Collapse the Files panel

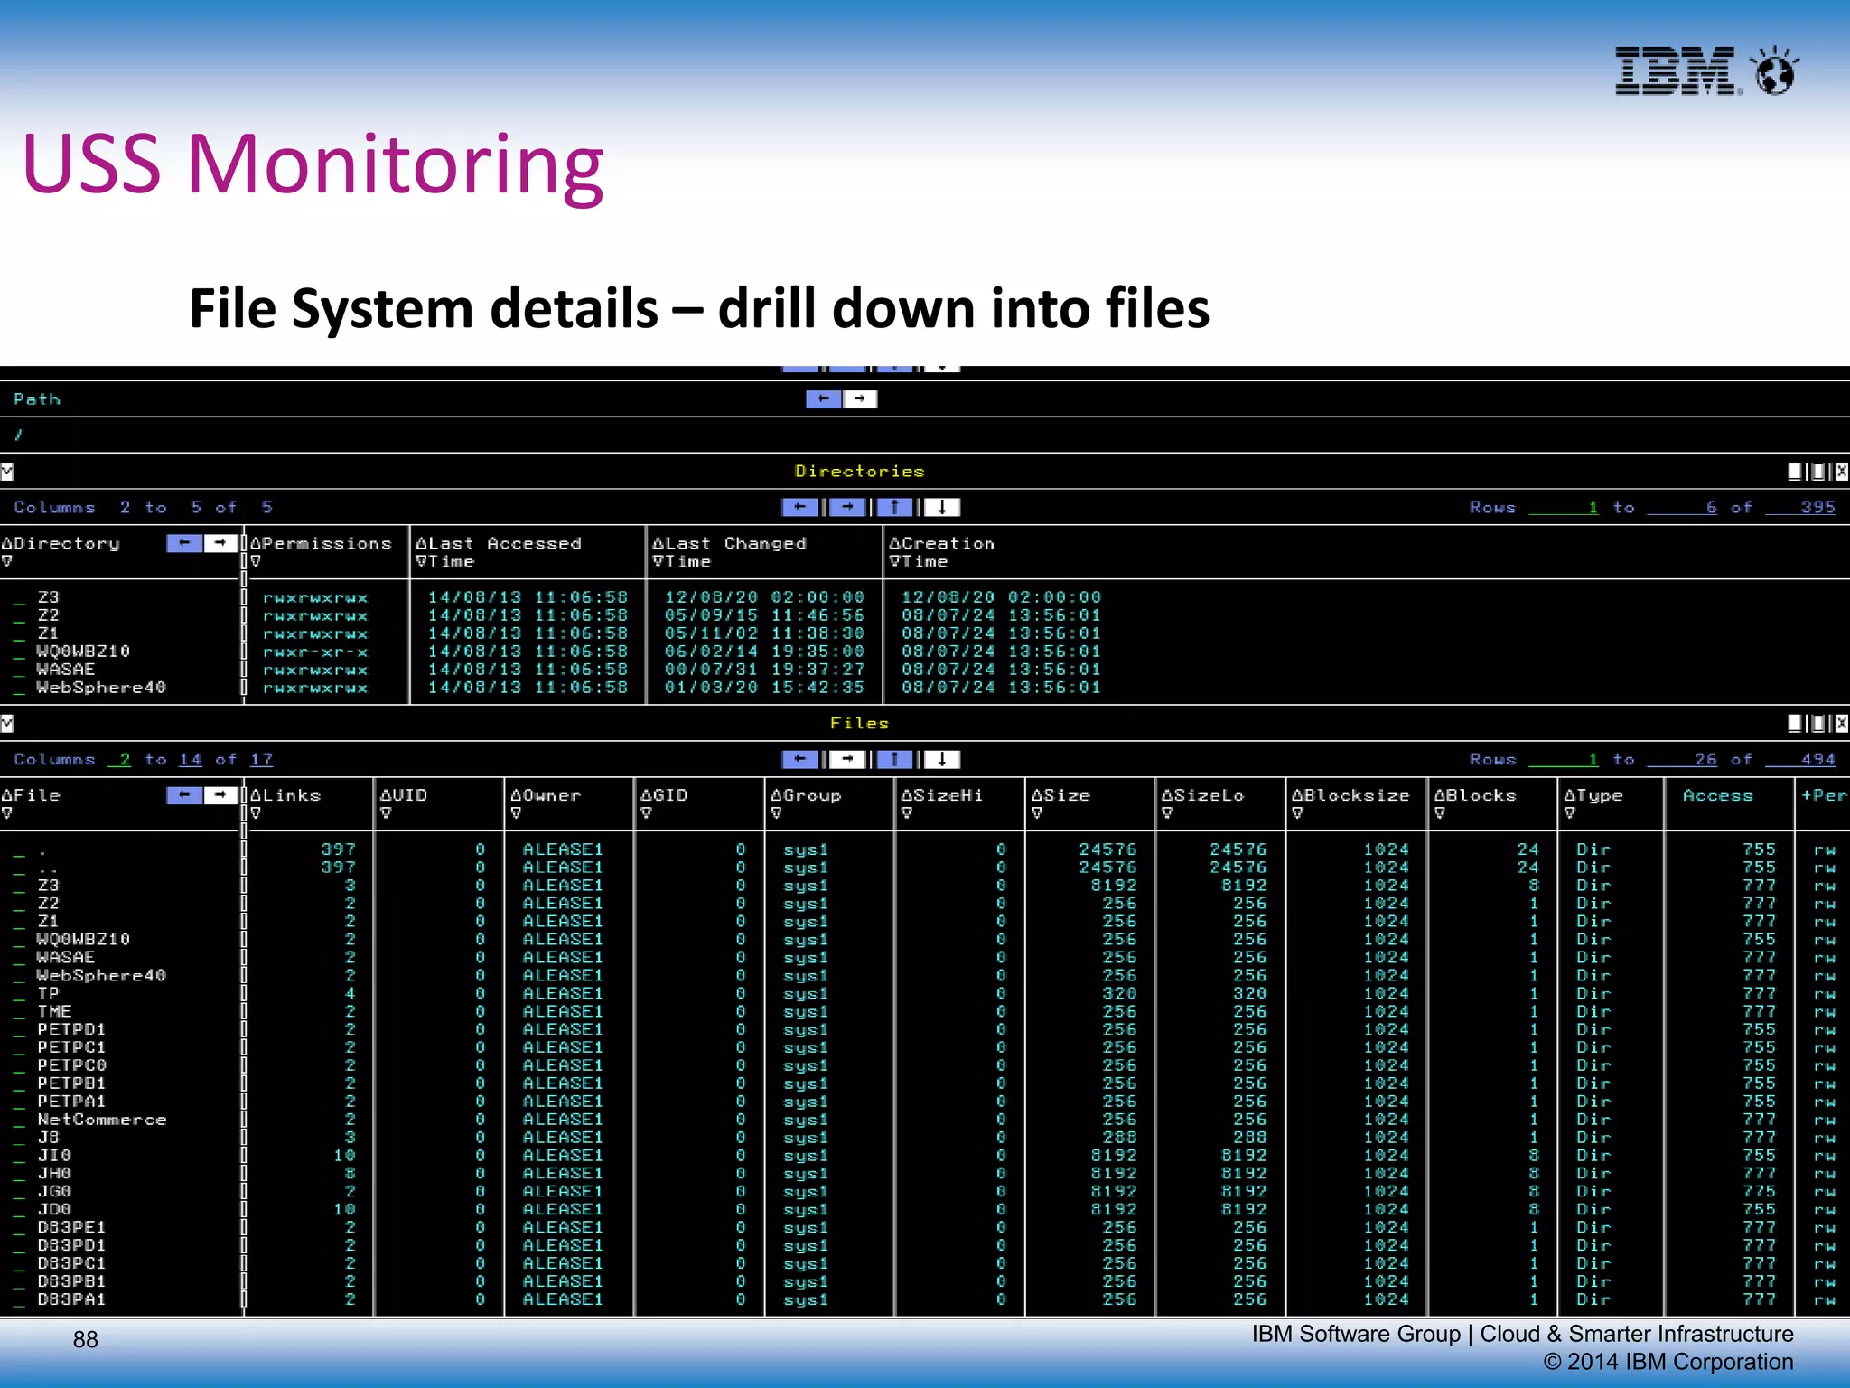coord(7,723)
